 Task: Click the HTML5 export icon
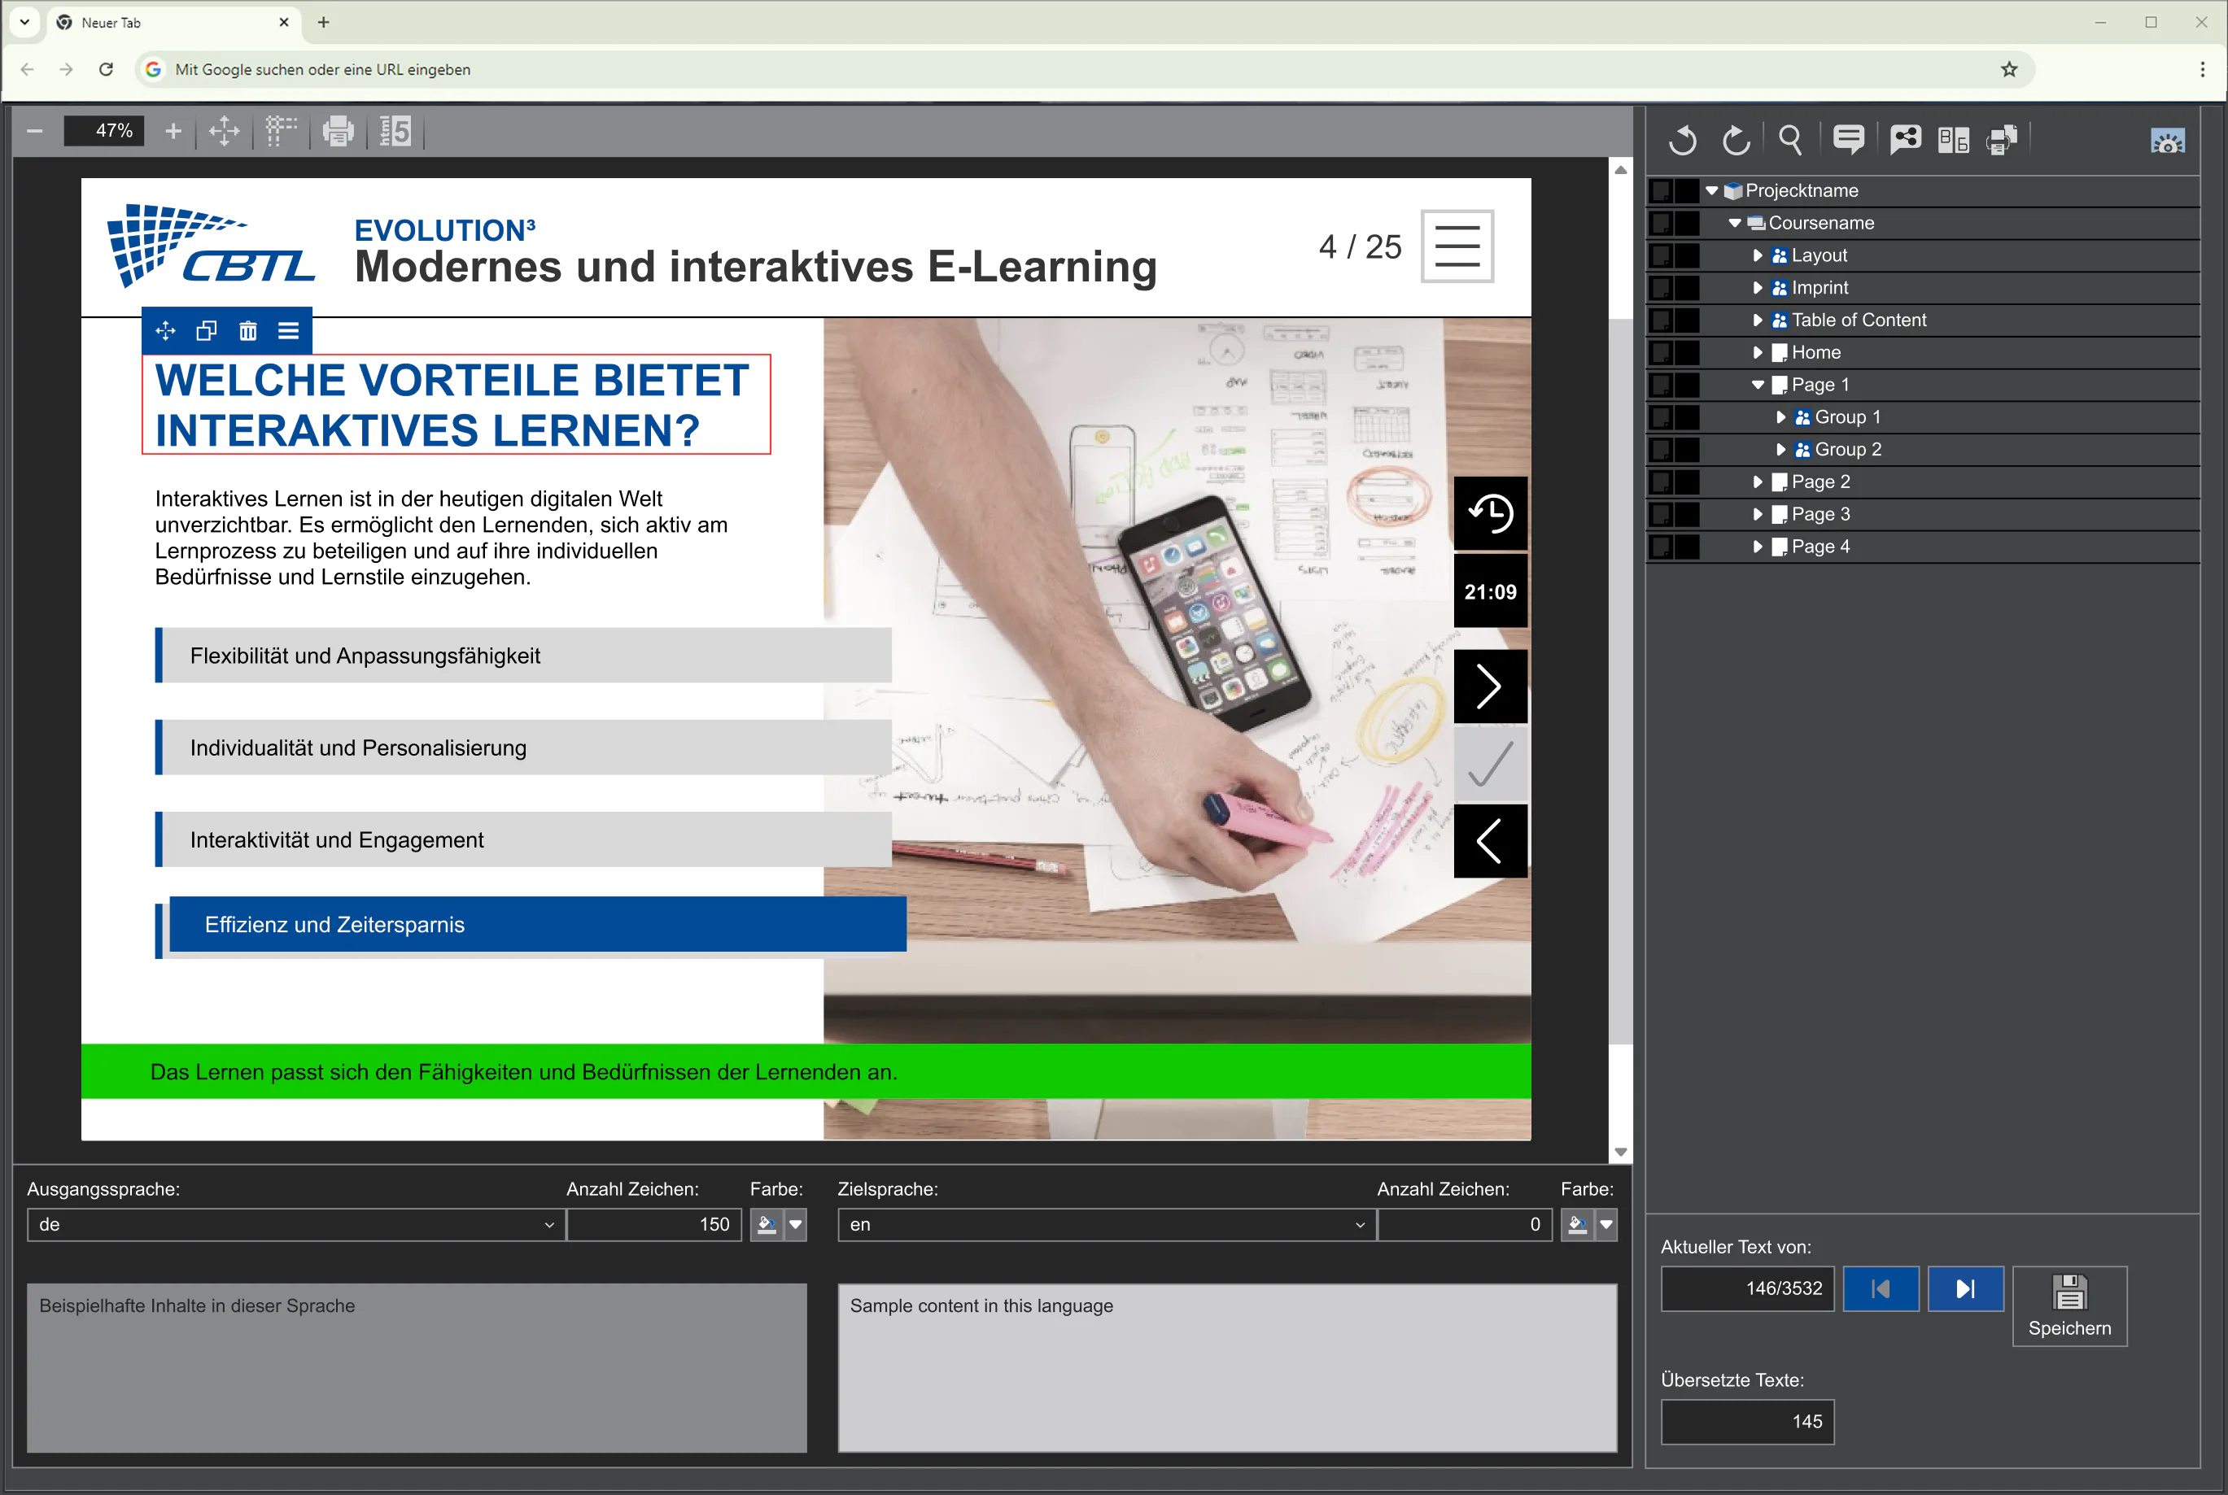click(x=395, y=131)
